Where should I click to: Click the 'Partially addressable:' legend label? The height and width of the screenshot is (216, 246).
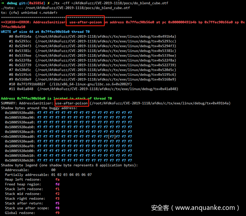point(27,175)
